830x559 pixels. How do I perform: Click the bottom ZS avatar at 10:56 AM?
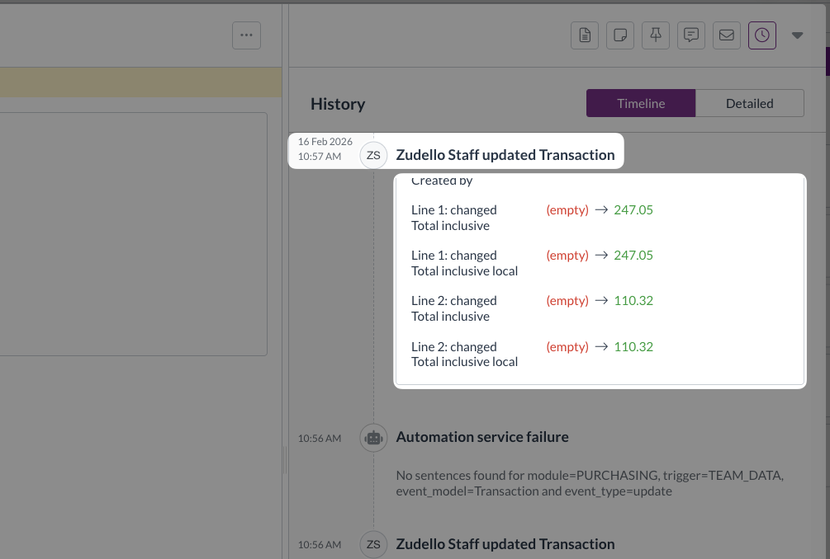[x=373, y=544]
